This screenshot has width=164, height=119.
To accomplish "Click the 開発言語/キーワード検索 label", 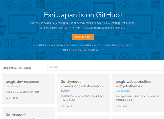I will tap(17, 68).
